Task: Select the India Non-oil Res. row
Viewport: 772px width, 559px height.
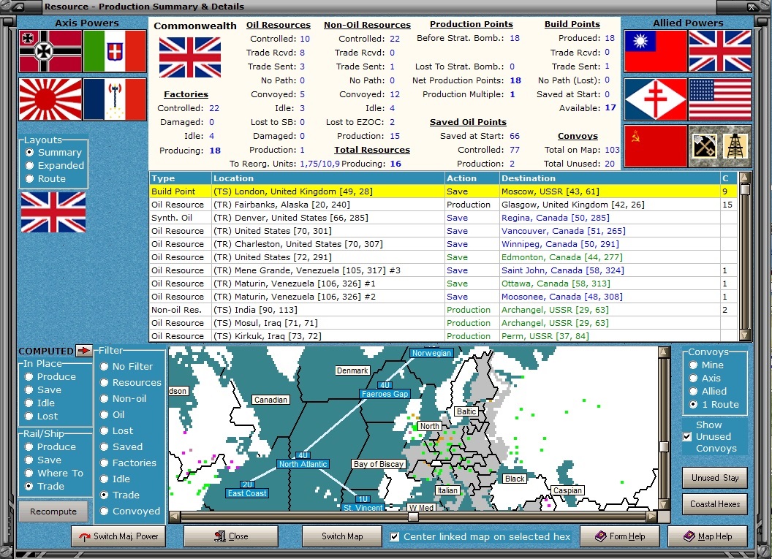Action: (x=443, y=310)
